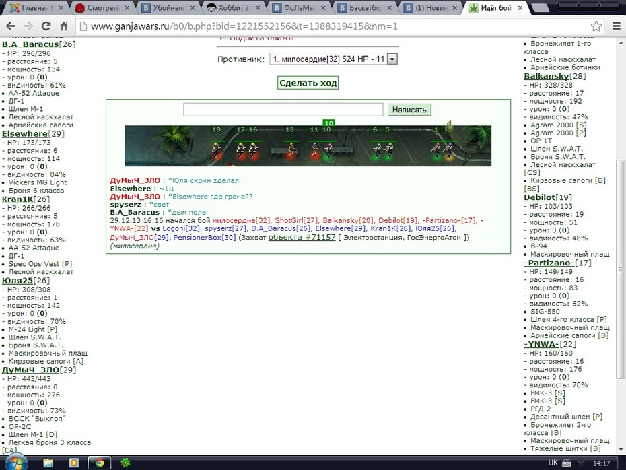The image size is (626, 470).
Task: Click 'Agram 2000 [S]' weapon text
Action: coord(558,125)
